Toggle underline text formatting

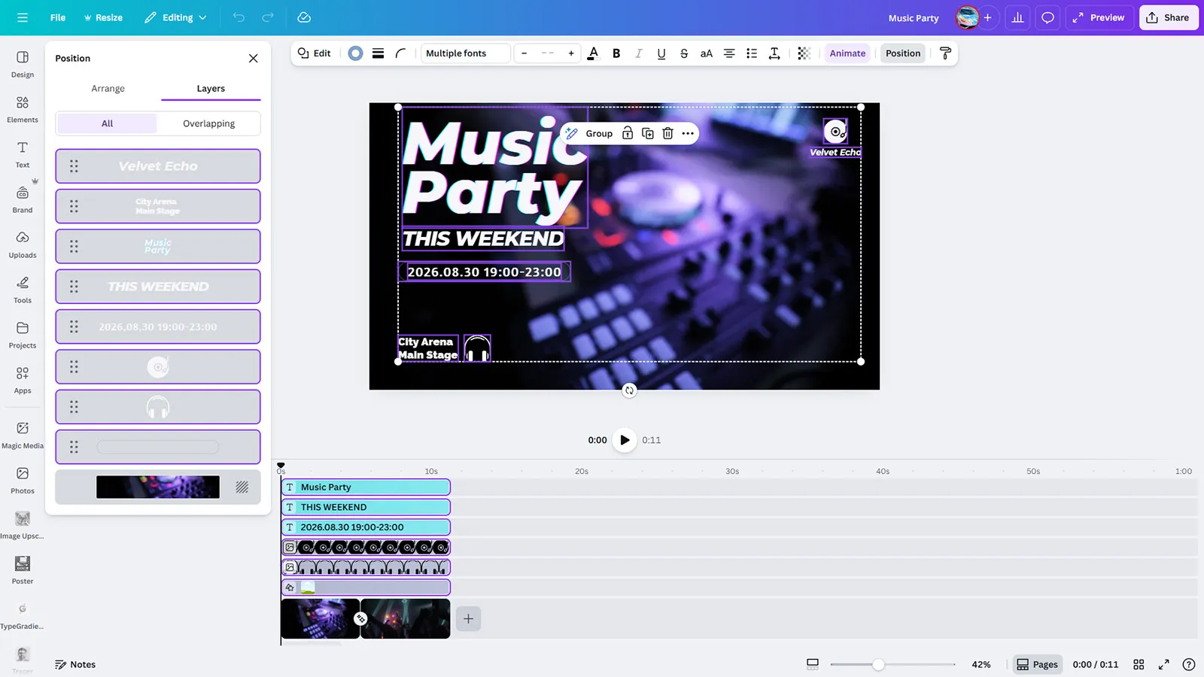tap(661, 53)
